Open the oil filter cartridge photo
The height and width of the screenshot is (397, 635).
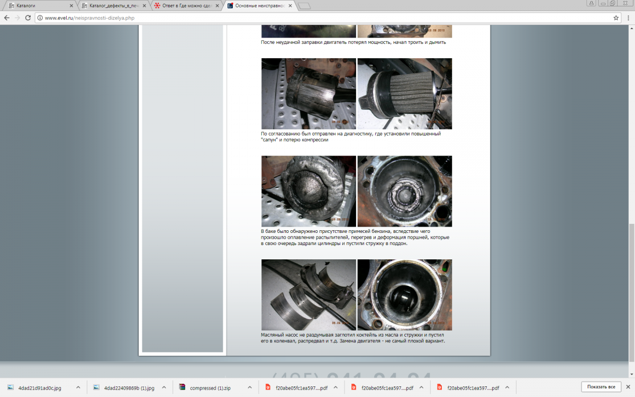coord(405,94)
